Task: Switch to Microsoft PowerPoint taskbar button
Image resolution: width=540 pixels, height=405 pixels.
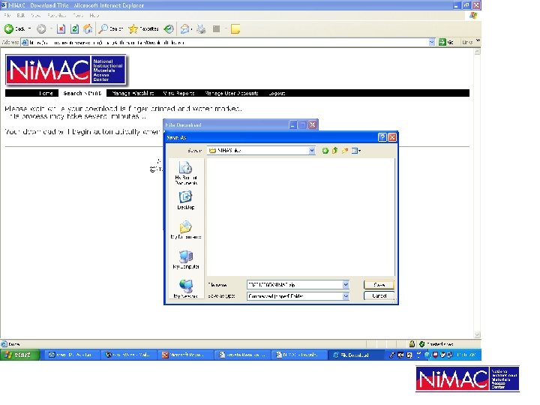Action: click(186, 355)
